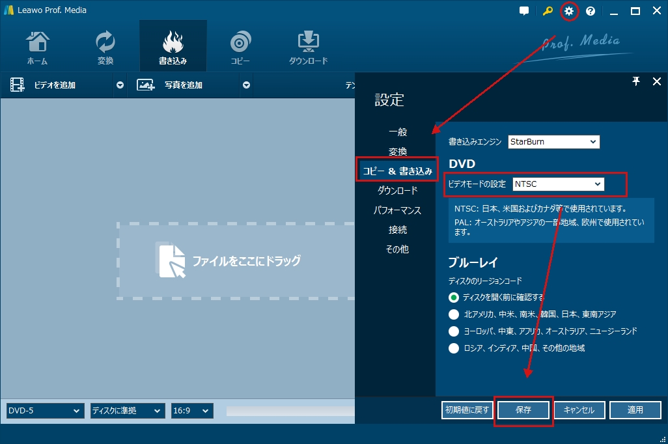Screen dimensions: 668x444
Task: Open the 接続 settings tab
Action: tap(398, 230)
